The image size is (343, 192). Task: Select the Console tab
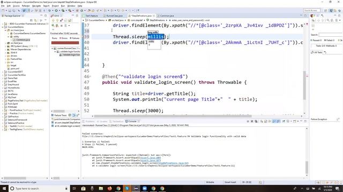(132, 121)
